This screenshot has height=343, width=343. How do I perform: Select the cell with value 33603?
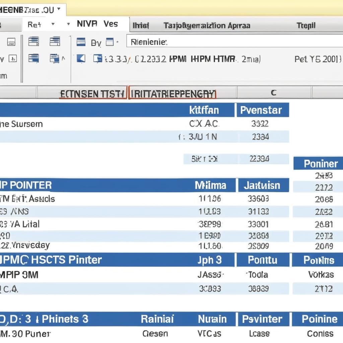tap(258, 199)
